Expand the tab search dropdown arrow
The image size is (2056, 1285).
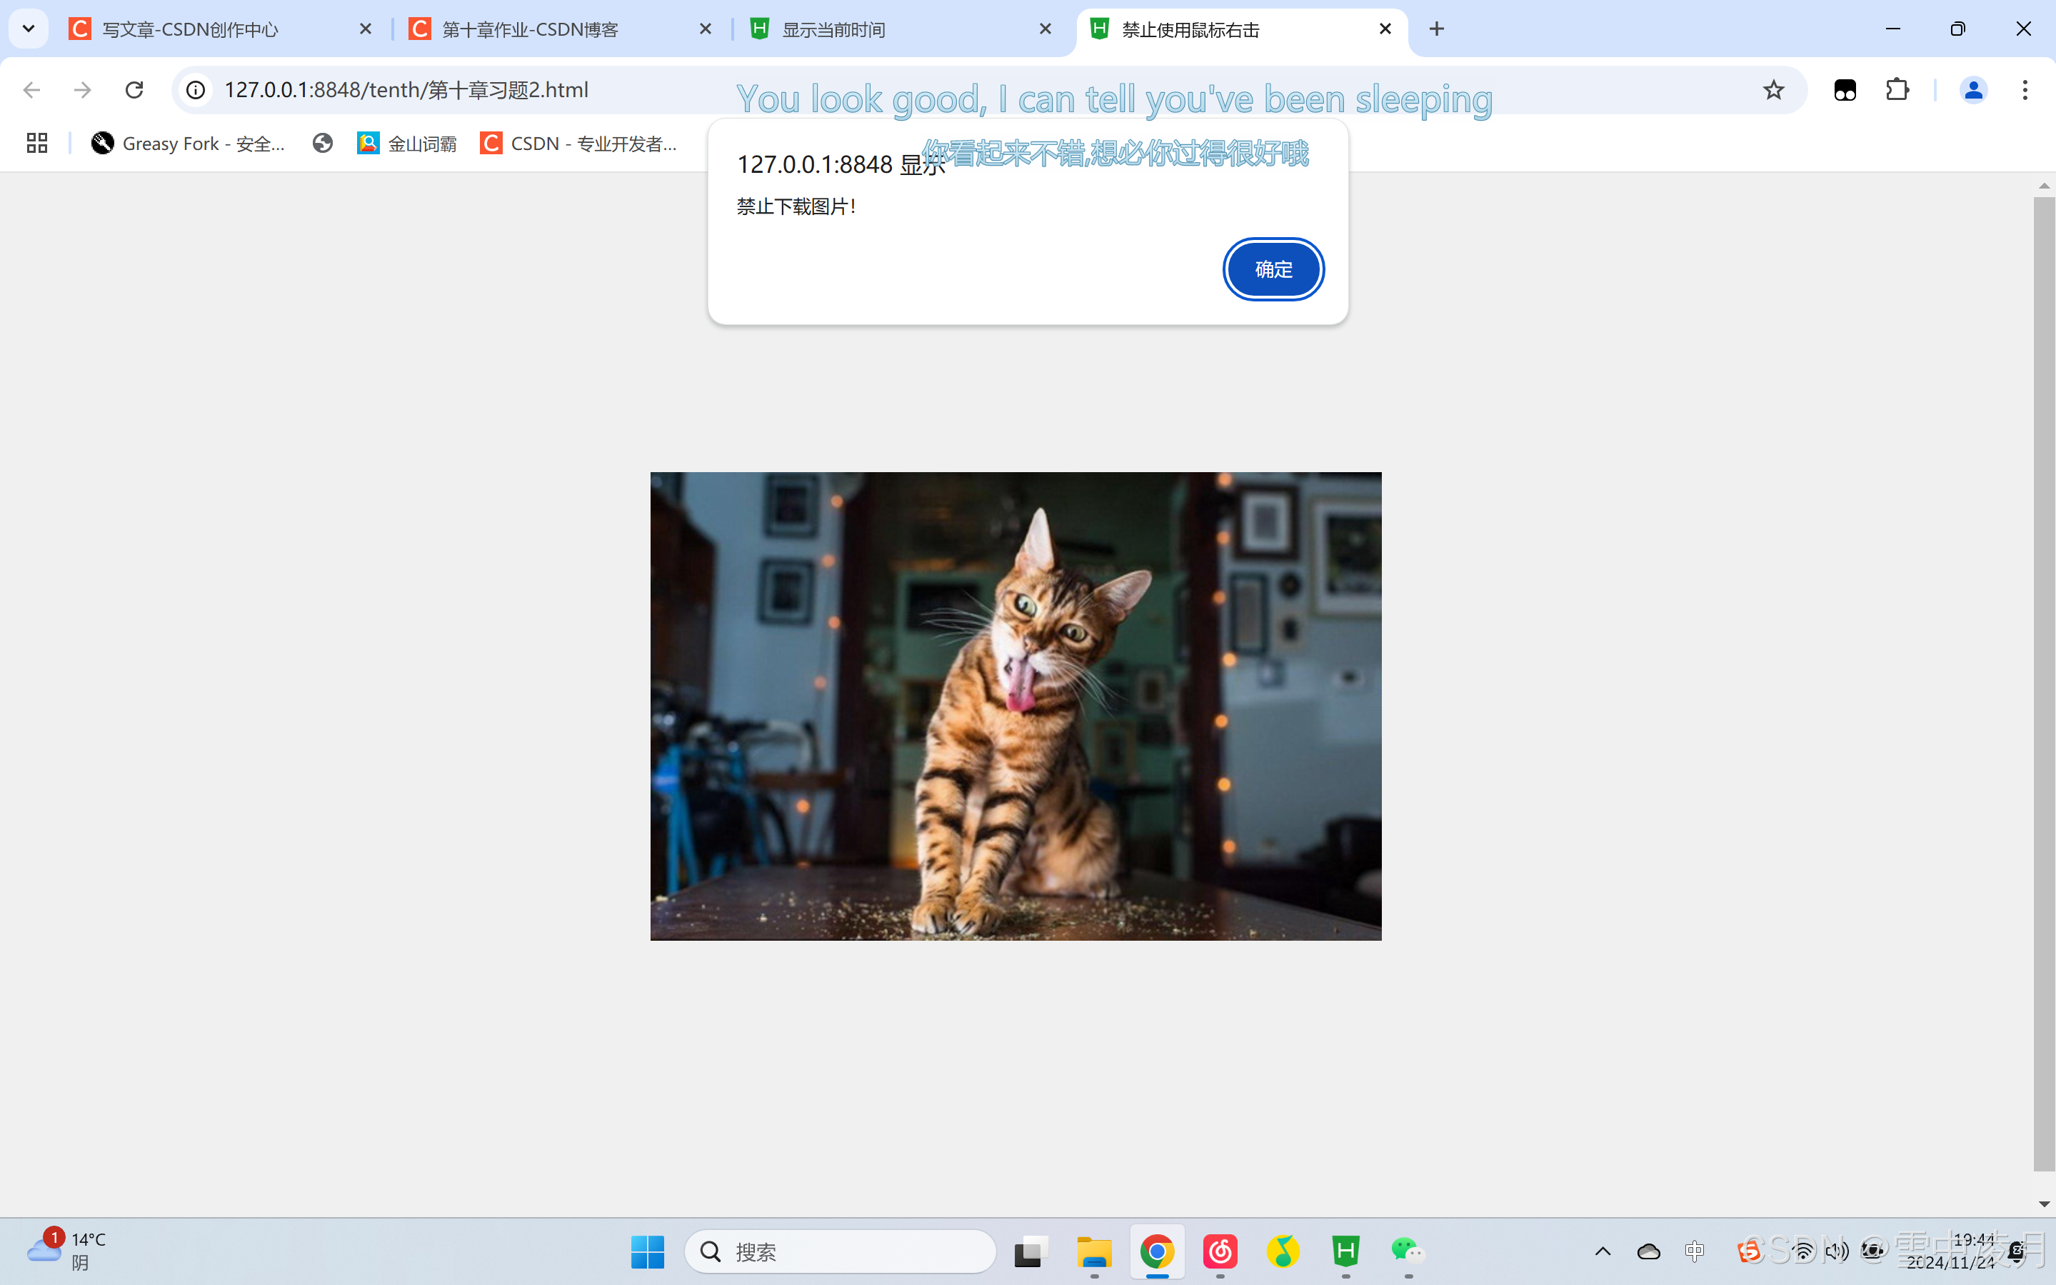click(28, 29)
